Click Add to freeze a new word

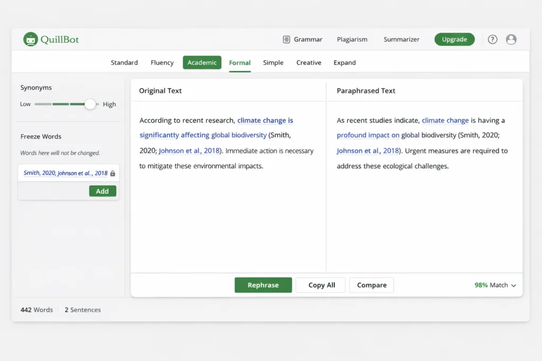click(102, 191)
